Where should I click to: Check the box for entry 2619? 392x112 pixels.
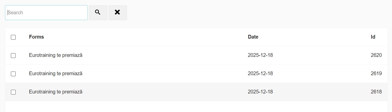13,74
